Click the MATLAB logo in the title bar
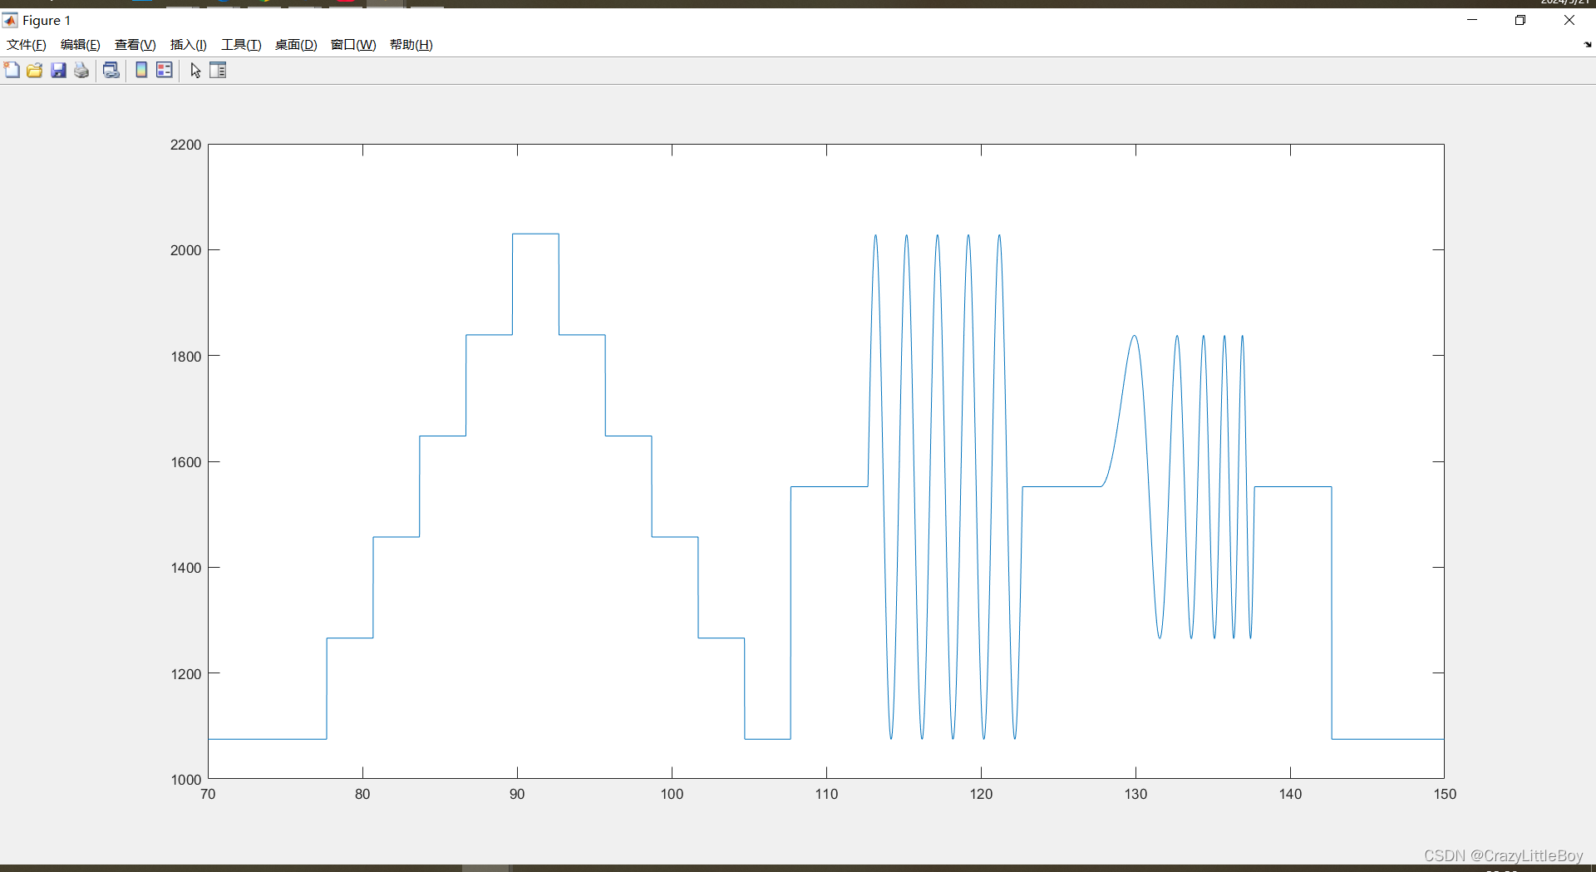Viewport: 1596px width, 872px height. tap(10, 20)
